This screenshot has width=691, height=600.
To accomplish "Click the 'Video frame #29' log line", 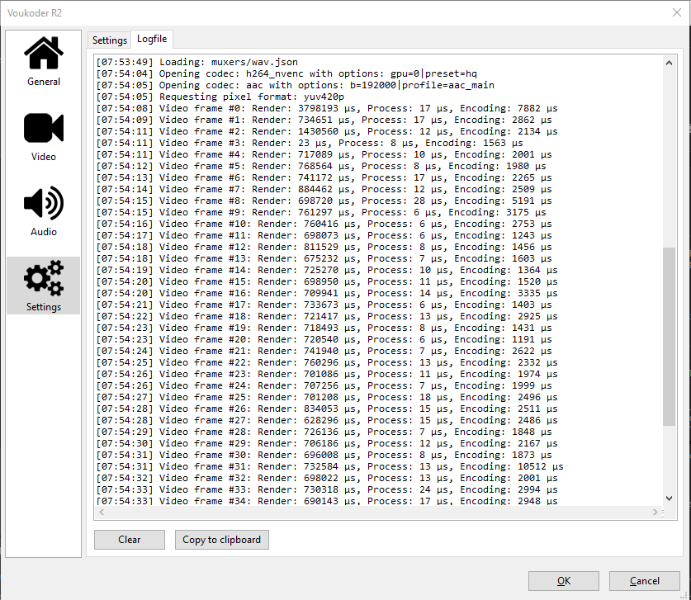I will pos(327,444).
